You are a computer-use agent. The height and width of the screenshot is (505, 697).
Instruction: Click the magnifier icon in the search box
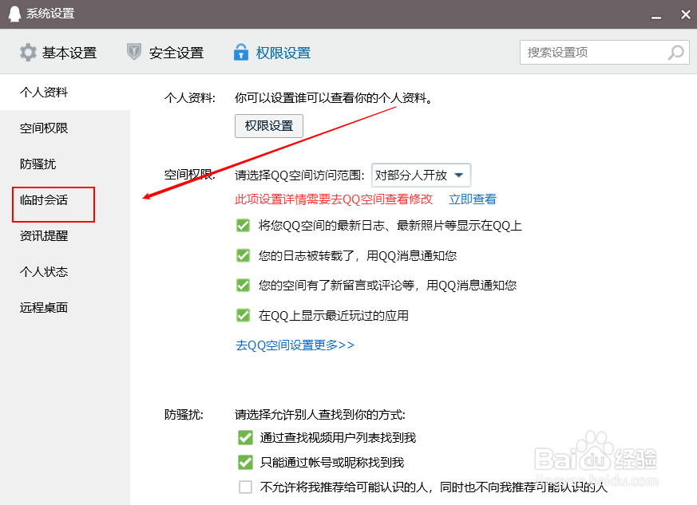coord(675,52)
